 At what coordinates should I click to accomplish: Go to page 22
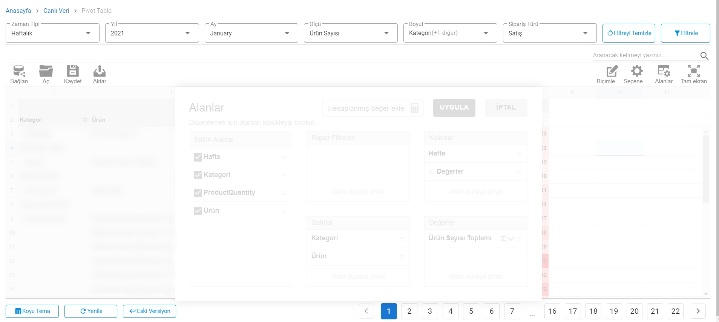[676, 311]
